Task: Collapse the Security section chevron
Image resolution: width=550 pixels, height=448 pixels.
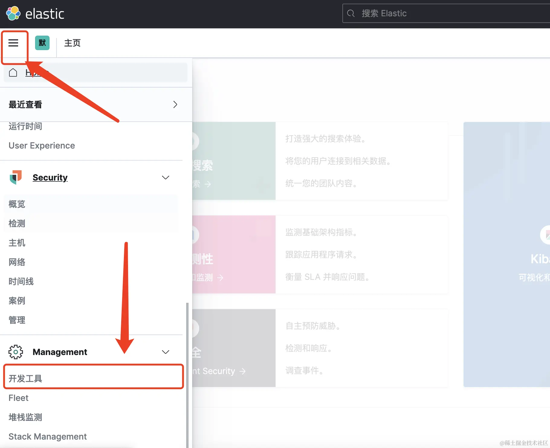Action: pyautogui.click(x=166, y=178)
